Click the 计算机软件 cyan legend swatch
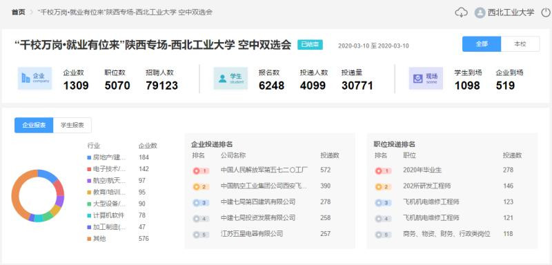Screen dimensions: 552x265 (89, 215)
